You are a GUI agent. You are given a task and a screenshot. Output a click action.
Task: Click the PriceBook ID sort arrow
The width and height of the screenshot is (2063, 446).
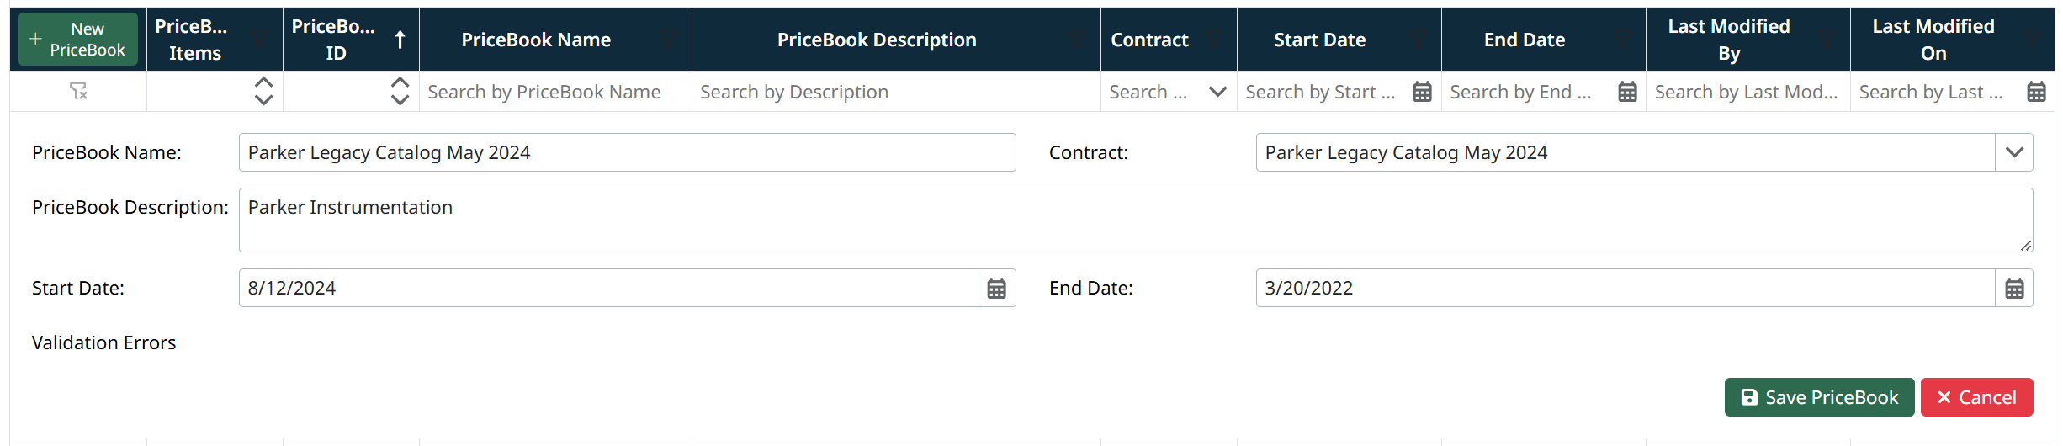click(x=400, y=40)
